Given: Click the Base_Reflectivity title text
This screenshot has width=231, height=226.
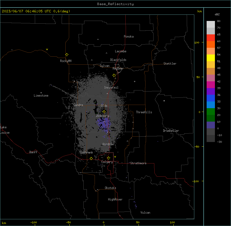Looking at the screenshot, I should click(115, 4).
